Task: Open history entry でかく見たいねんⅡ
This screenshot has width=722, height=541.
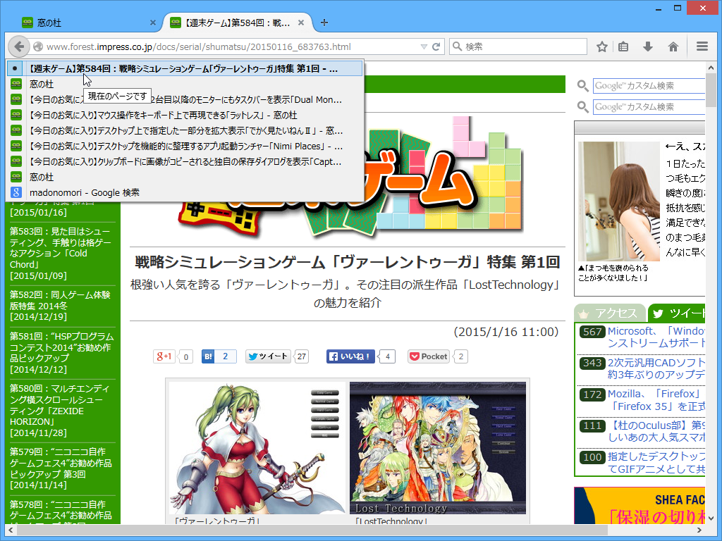Action: 185,130
